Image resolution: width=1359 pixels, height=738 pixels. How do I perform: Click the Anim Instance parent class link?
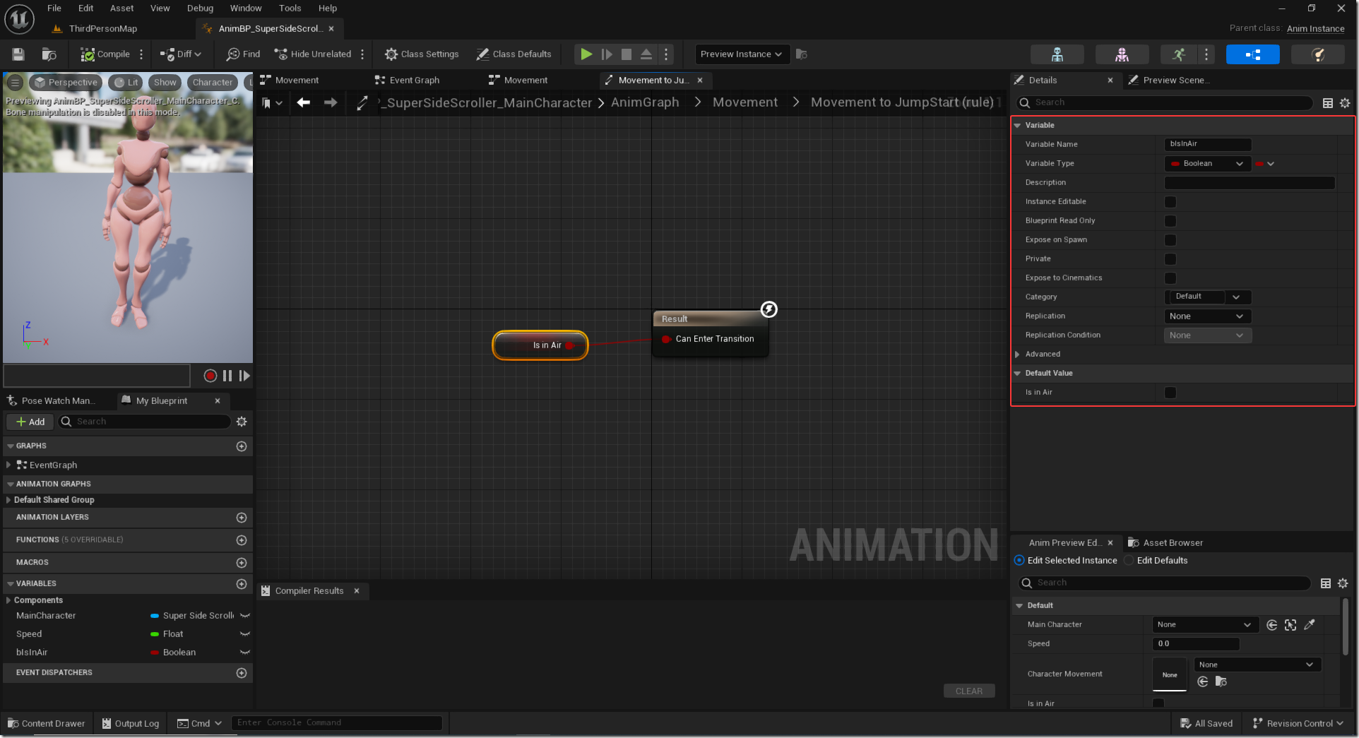1315,29
